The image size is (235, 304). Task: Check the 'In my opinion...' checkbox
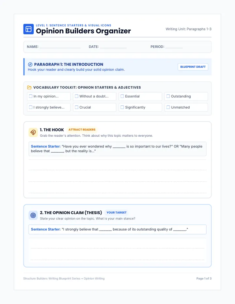(x=31, y=96)
